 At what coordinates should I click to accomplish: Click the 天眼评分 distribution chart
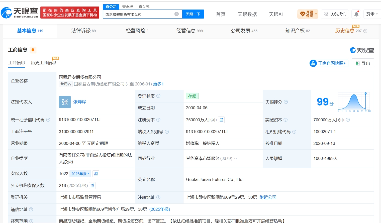tap(354, 102)
